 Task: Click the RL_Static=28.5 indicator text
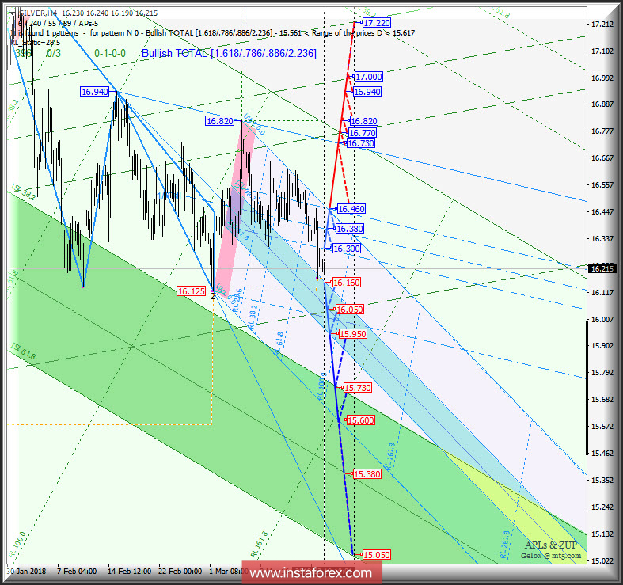(35, 43)
